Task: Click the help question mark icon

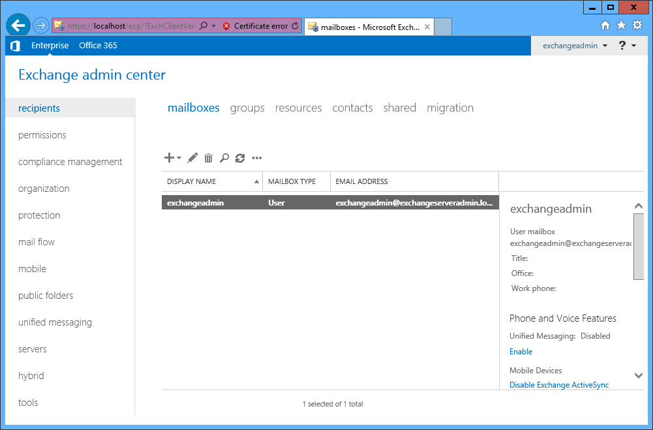Action: click(x=622, y=46)
